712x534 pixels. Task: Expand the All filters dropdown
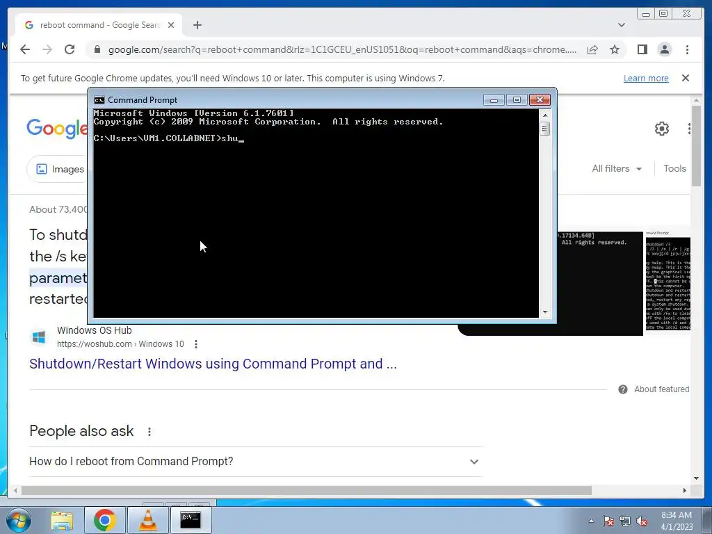(617, 168)
